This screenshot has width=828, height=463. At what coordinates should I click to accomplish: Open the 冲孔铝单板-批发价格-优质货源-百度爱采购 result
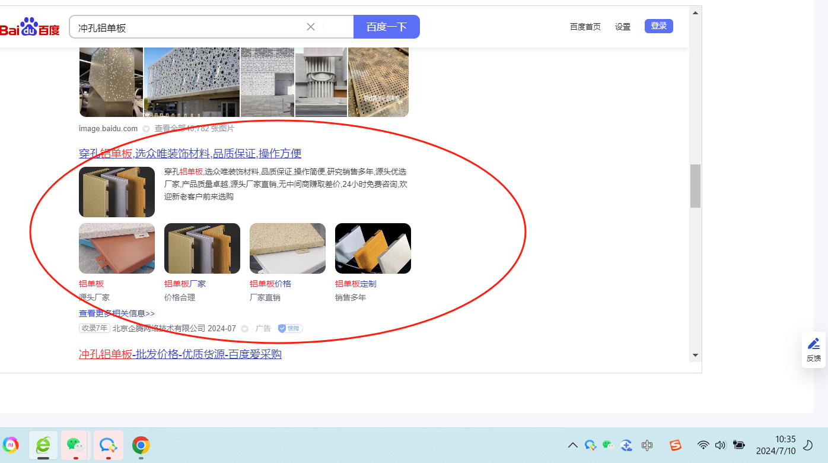(180, 354)
